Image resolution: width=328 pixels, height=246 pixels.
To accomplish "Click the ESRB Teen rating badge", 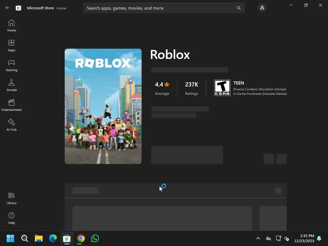I will pyautogui.click(x=222, y=88).
